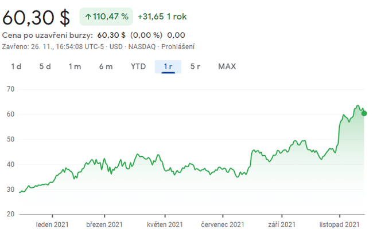Click the leden 2021 axis label
Screen dimensions: 373x233
[x=53, y=224]
